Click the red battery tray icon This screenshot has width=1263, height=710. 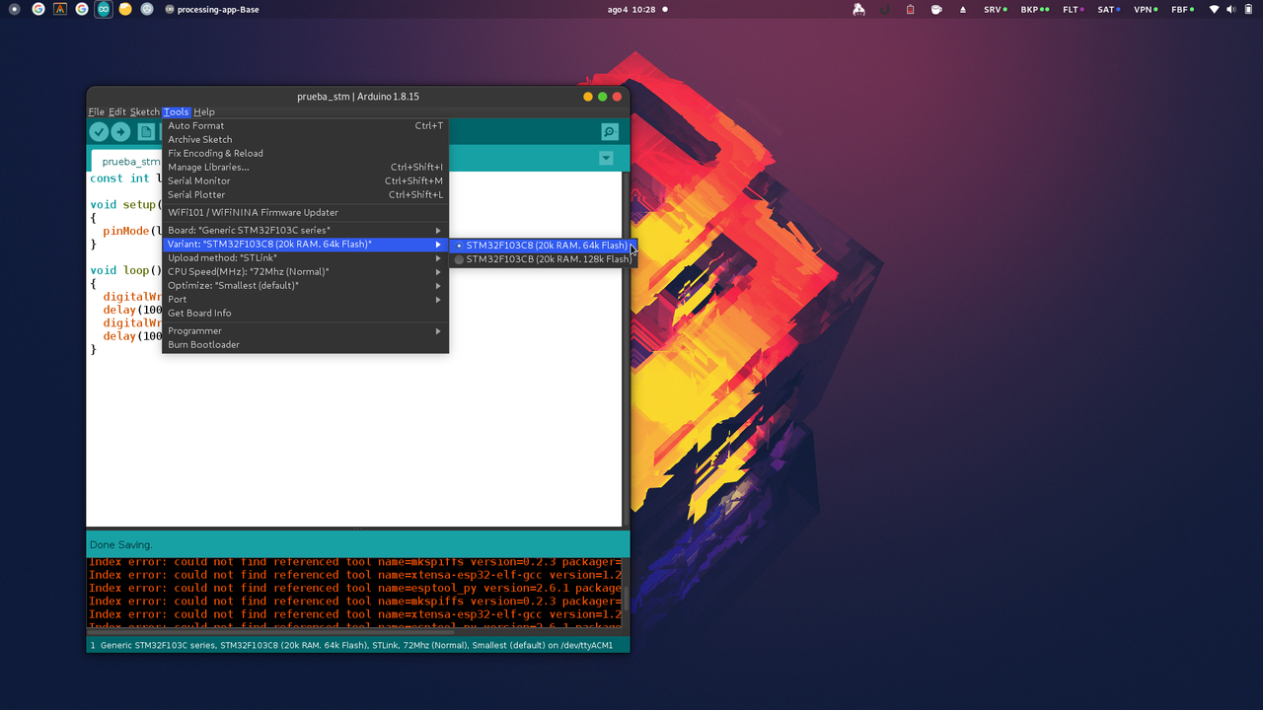click(x=911, y=9)
